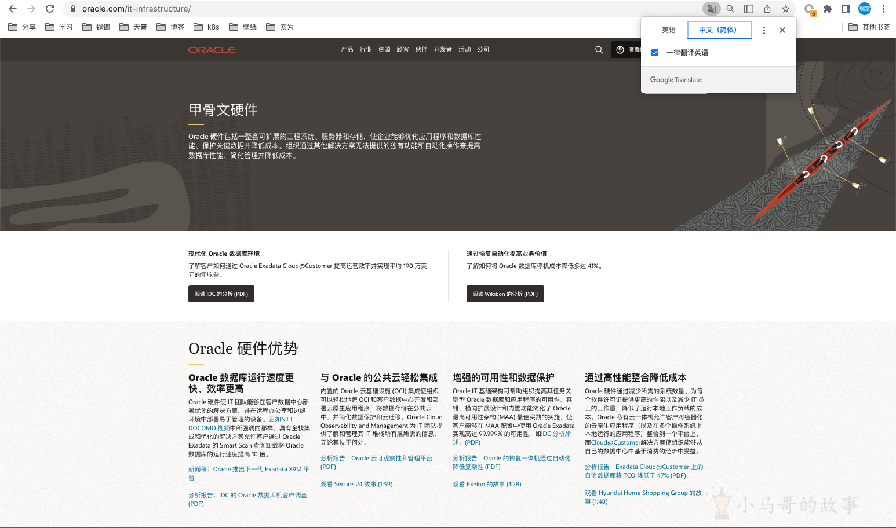Viewport: 896px width, 528px height.
Task: Go forward in browser history
Action: click(31, 9)
